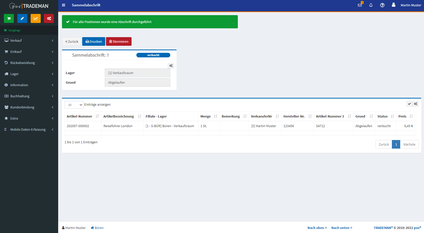Dismiss the green success notification
This screenshot has width=424, height=233.
pos(232,22)
